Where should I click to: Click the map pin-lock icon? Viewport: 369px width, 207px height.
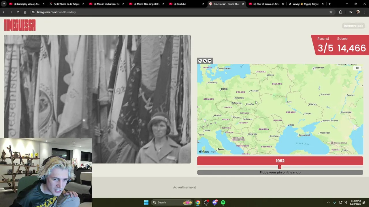coord(210,61)
